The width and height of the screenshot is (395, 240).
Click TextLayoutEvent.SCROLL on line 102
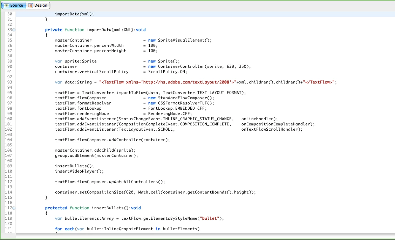pyautogui.click(x=145, y=129)
